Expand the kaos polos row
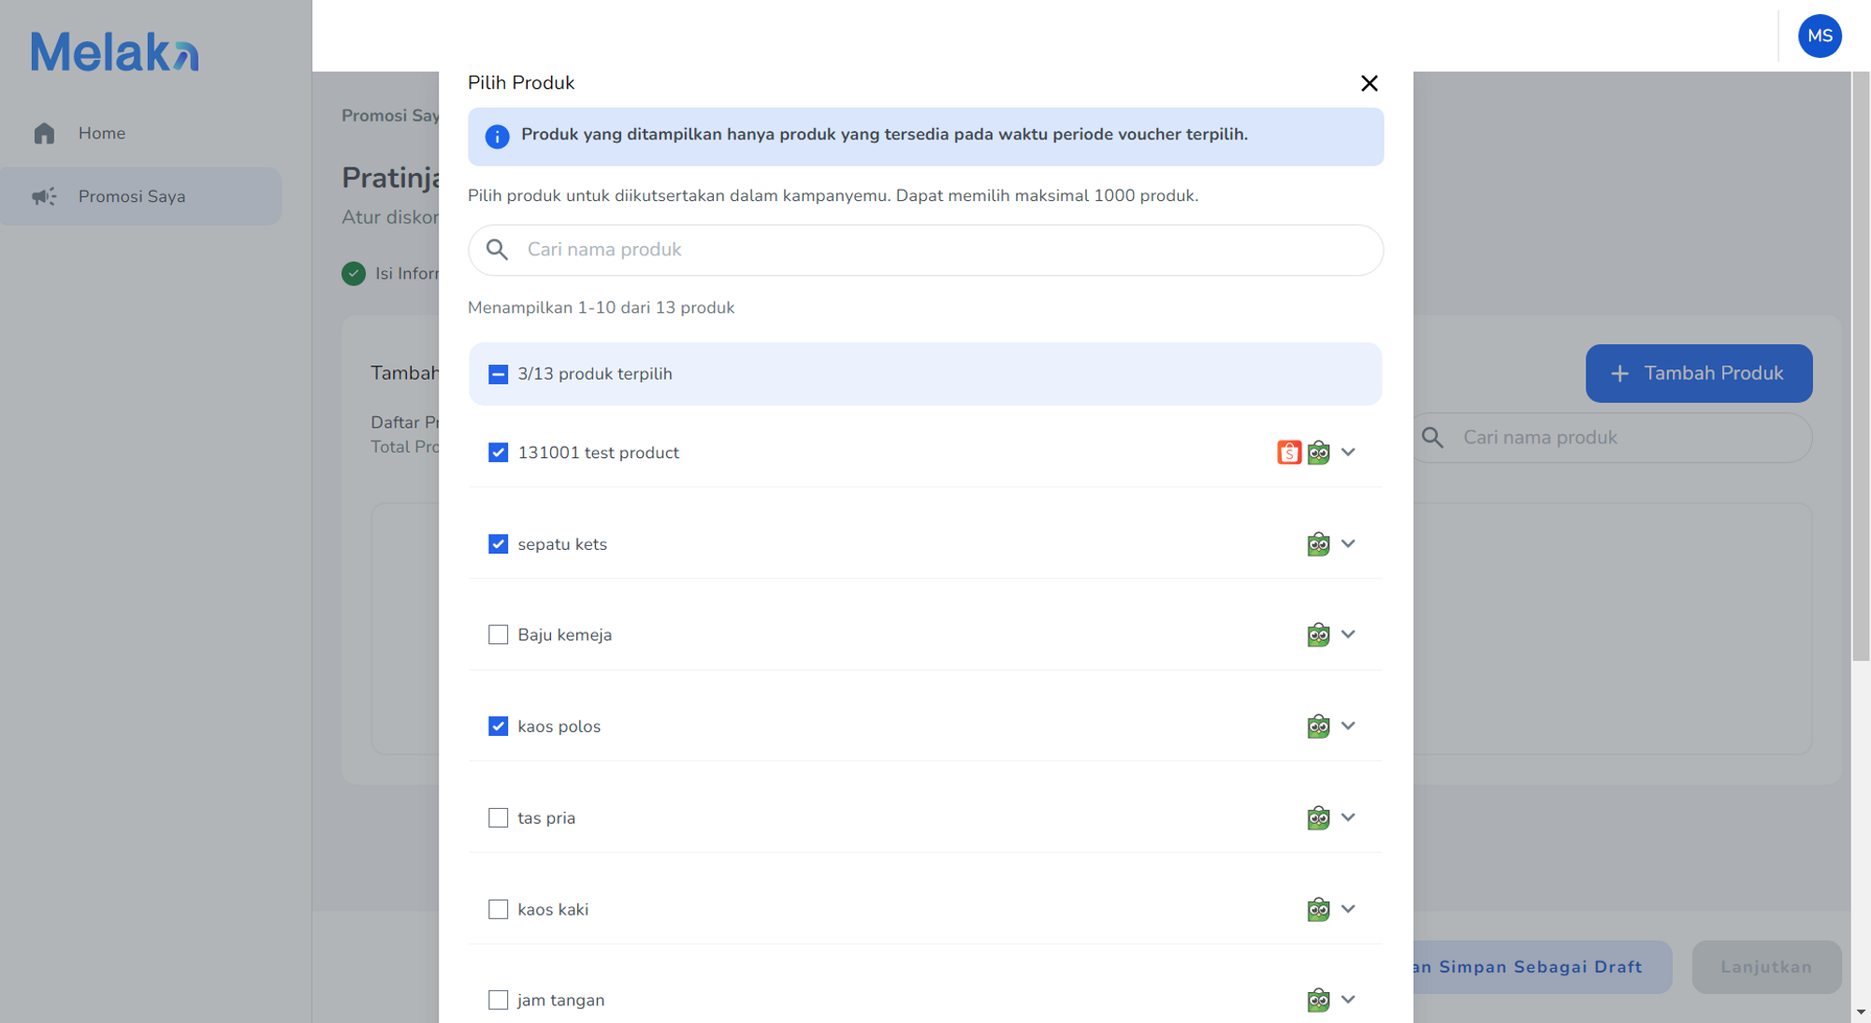This screenshot has width=1871, height=1023. click(x=1348, y=726)
